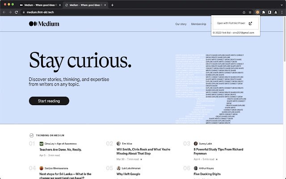Click the lock icon in address bar
Image resolution: width=286 pixels, height=179 pixels.
click(x=24, y=12)
